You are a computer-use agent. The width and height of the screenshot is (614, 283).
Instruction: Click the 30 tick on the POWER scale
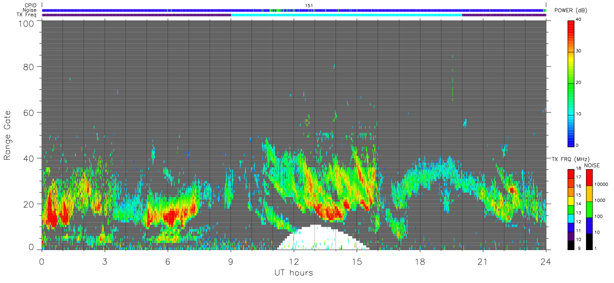579,51
